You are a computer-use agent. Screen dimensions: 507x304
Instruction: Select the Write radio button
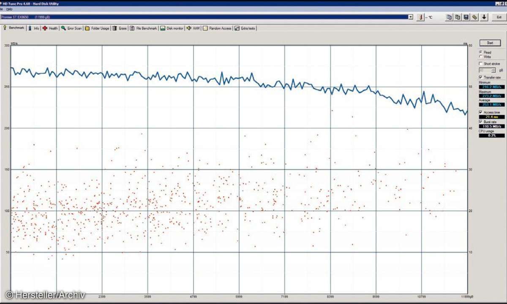[x=481, y=57]
